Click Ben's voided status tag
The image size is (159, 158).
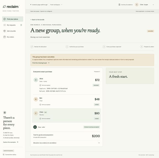pyautogui.click(x=97, y=105)
